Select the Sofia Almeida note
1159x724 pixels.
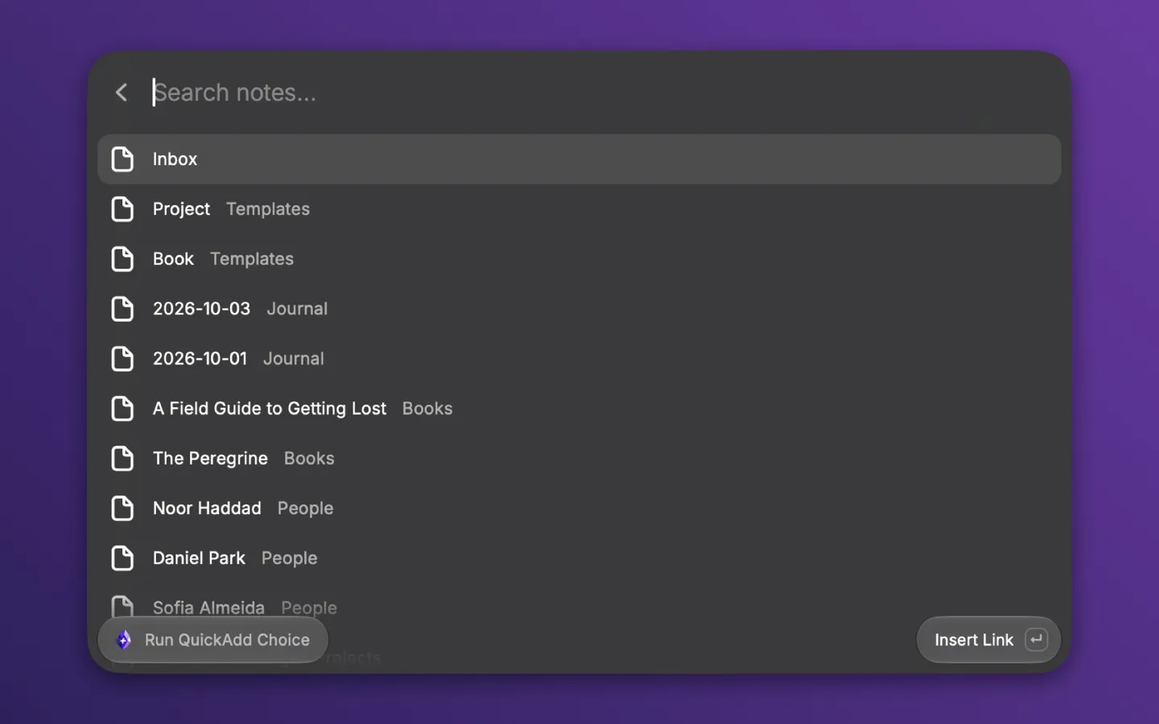click(579, 607)
